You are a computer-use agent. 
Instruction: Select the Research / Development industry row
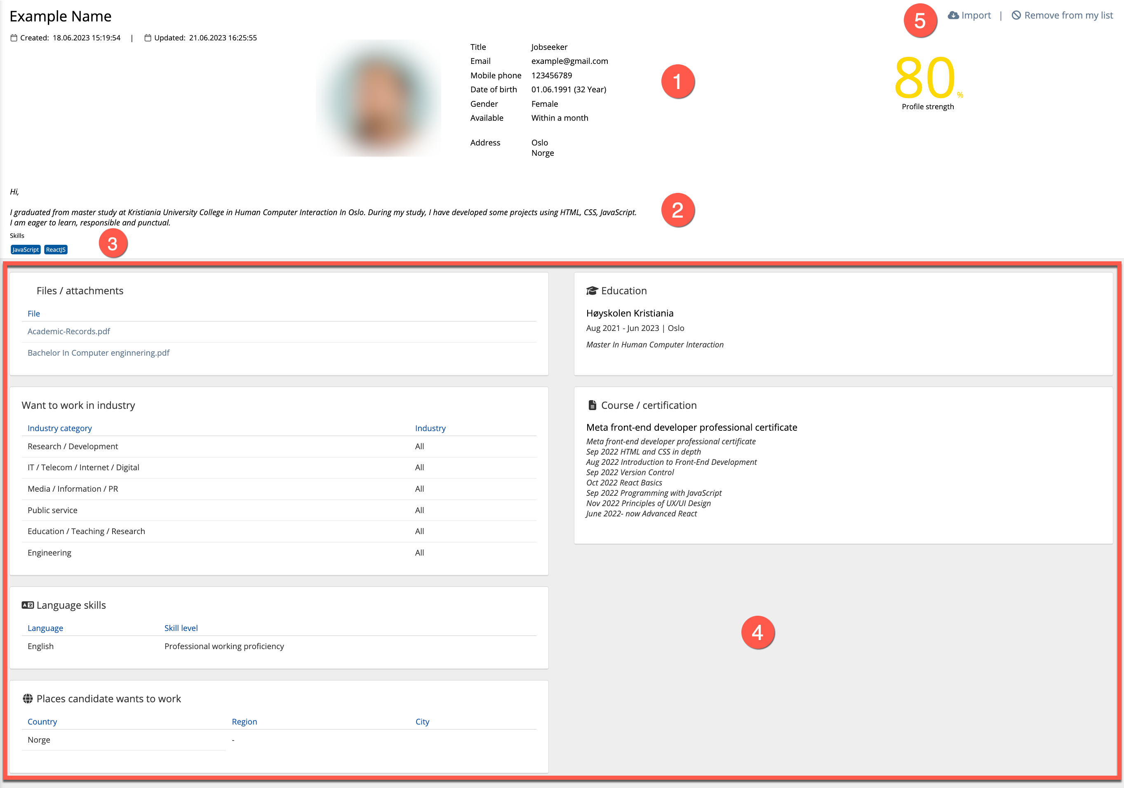(279, 446)
